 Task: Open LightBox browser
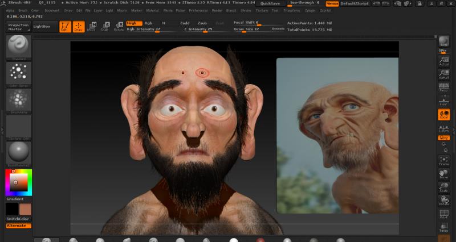tap(46, 27)
